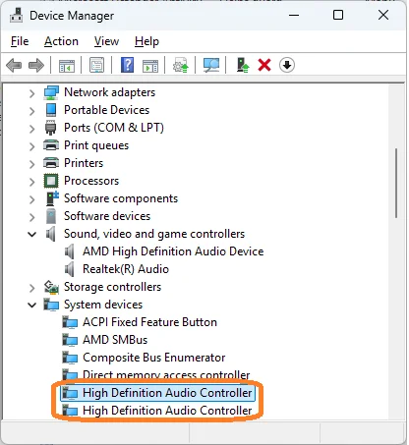Click the Network adapters category icon
The width and height of the screenshot is (409, 445).
click(x=51, y=92)
